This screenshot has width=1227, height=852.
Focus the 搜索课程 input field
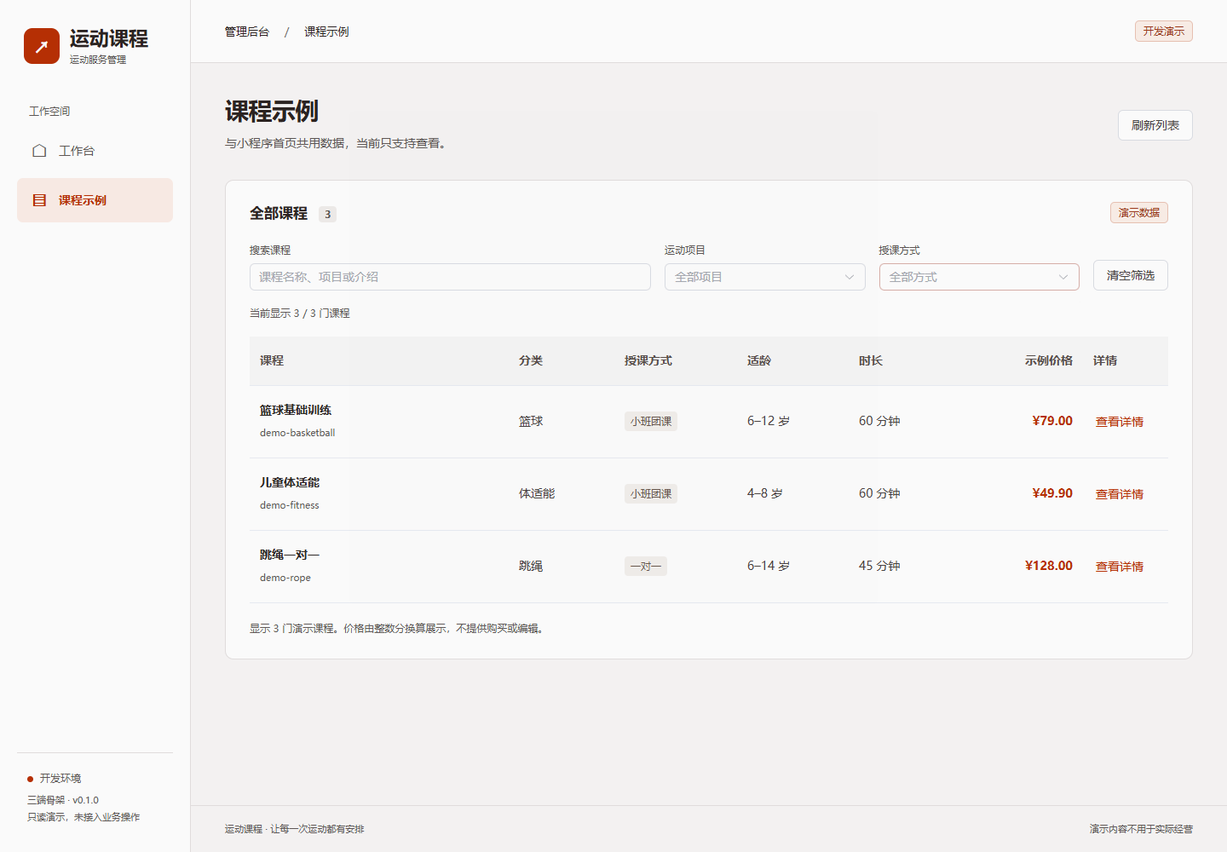[450, 277]
